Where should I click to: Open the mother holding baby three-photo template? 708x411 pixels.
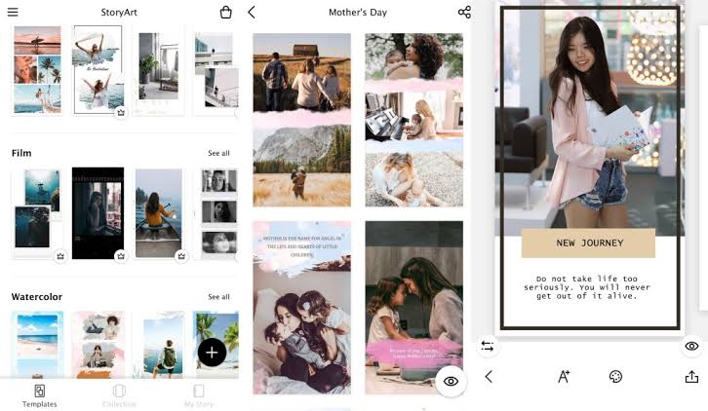click(x=414, y=120)
